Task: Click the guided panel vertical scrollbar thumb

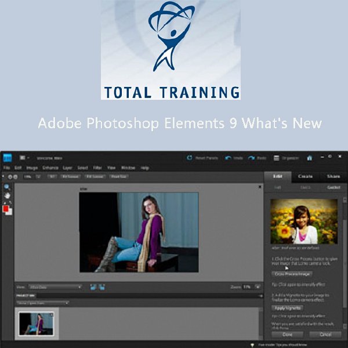Action: [345, 263]
